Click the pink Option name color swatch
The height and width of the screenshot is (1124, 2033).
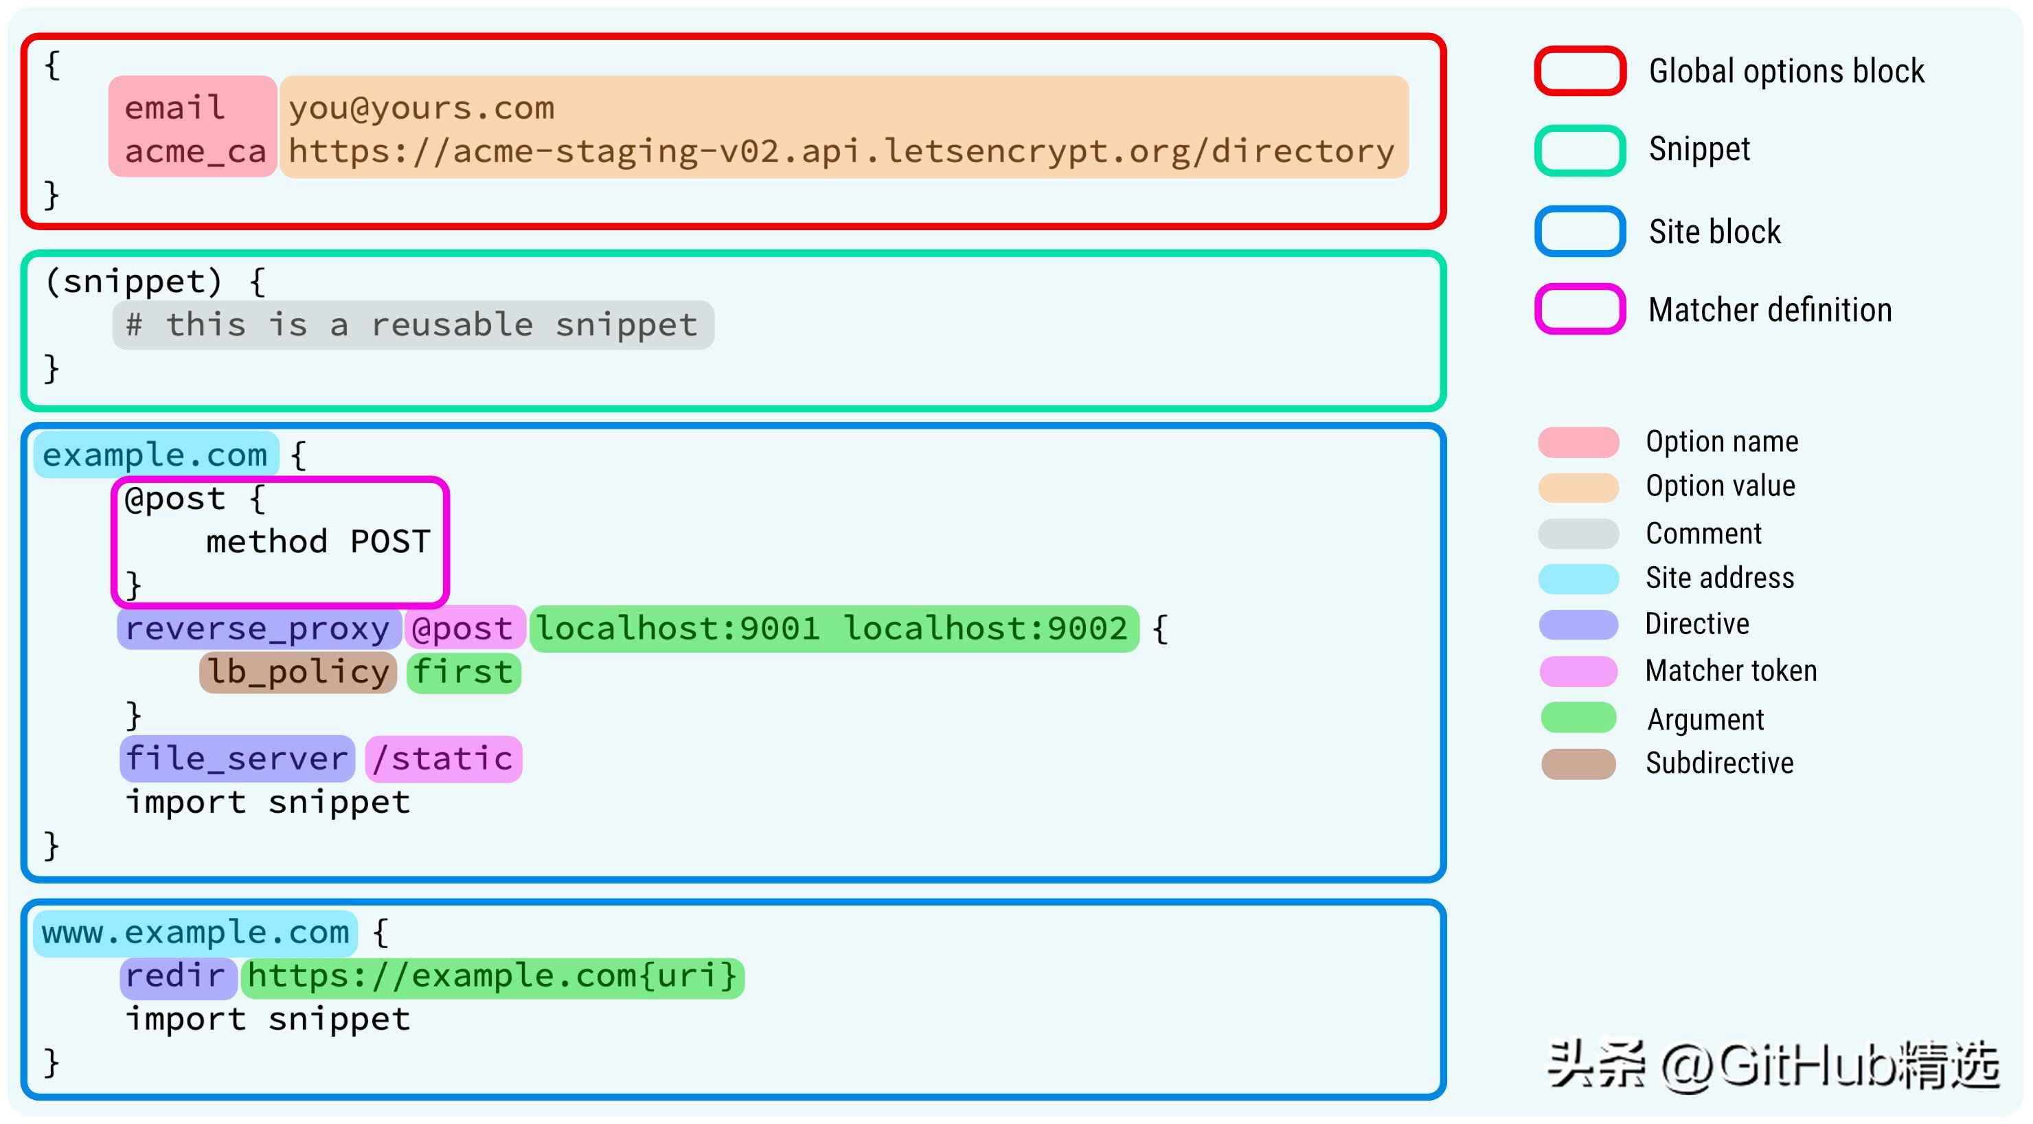pyautogui.click(x=1578, y=442)
